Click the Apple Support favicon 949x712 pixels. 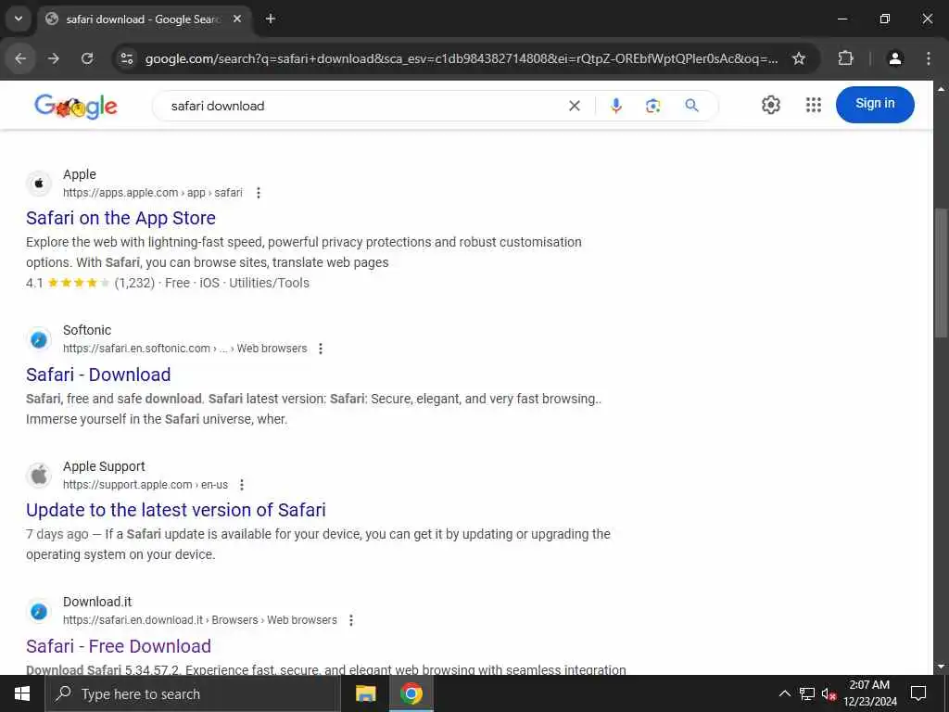coord(39,476)
